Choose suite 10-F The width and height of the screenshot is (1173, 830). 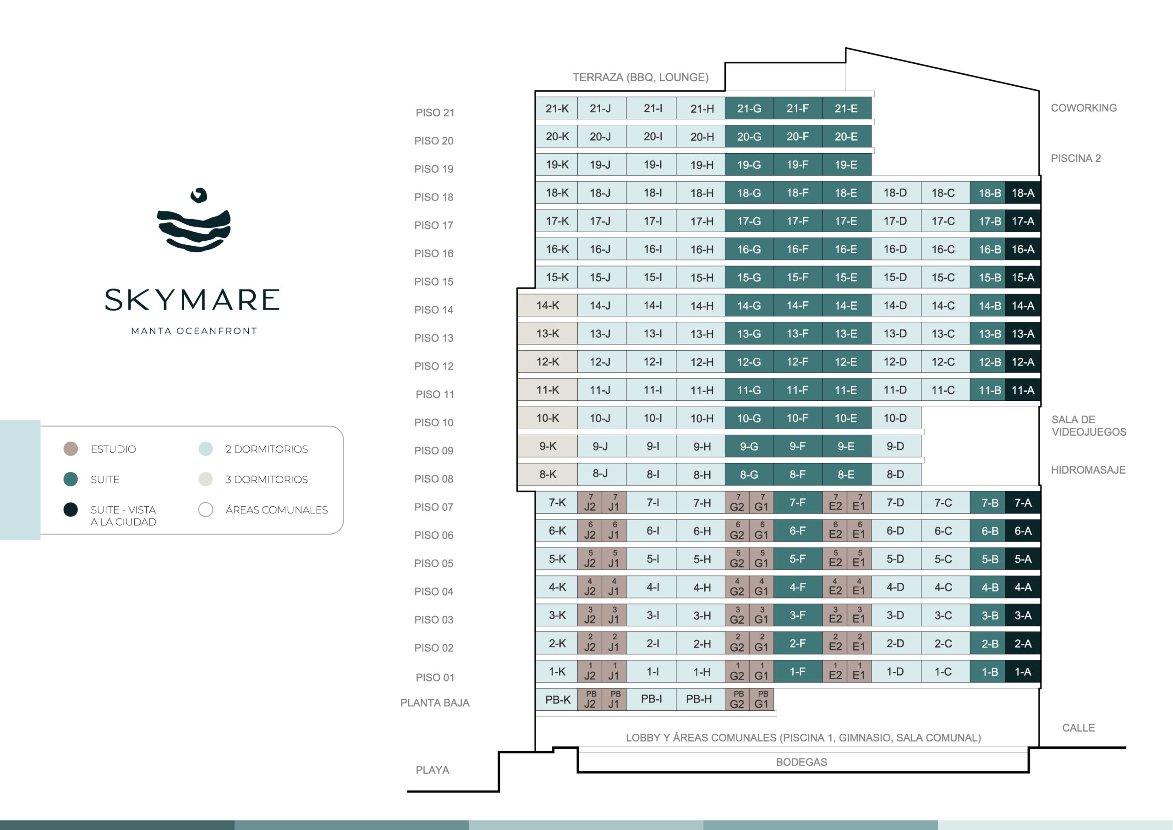[797, 418]
